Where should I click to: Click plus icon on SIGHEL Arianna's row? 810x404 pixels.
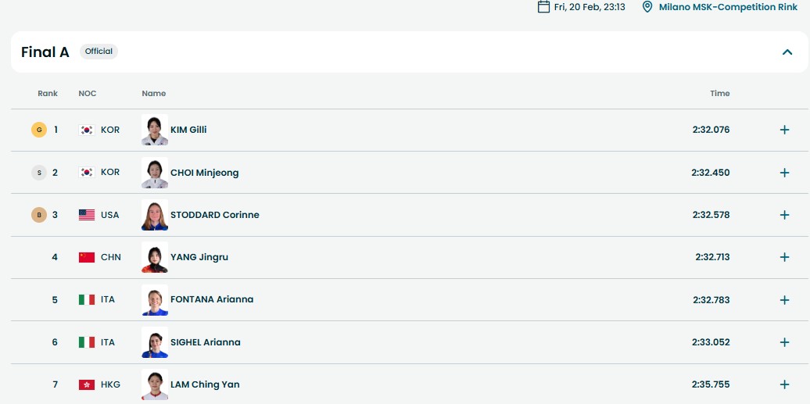click(784, 342)
